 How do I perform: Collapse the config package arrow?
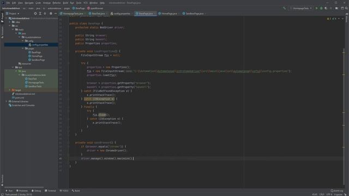22,41
